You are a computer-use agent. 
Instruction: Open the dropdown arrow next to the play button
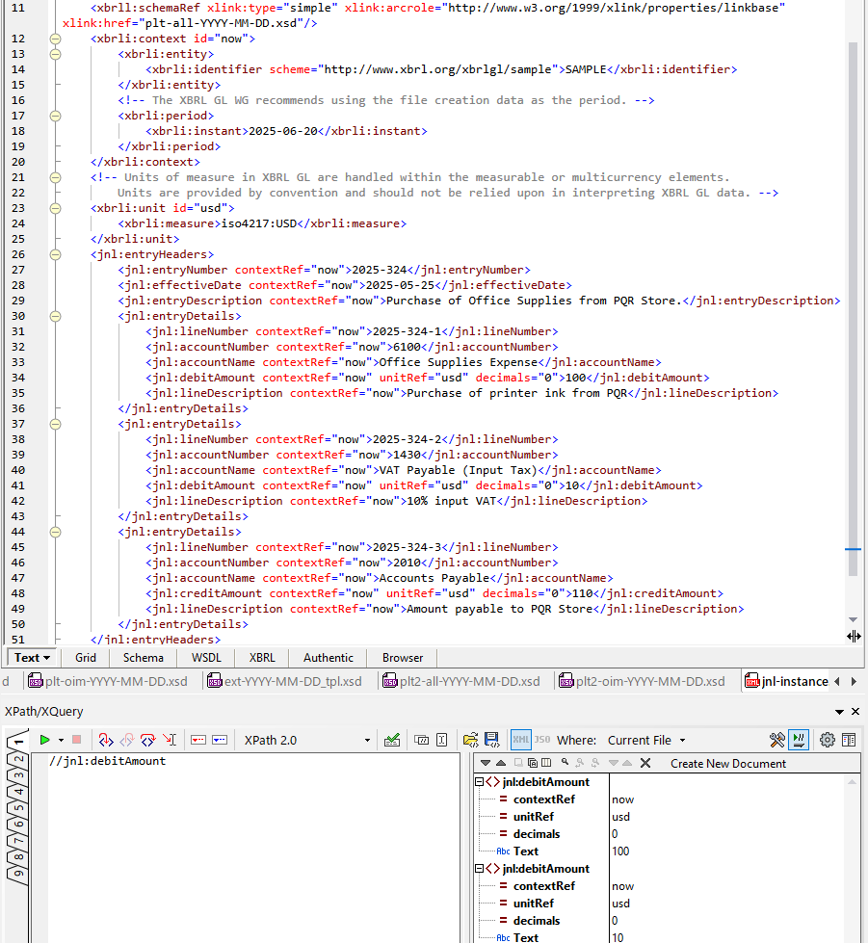point(61,741)
